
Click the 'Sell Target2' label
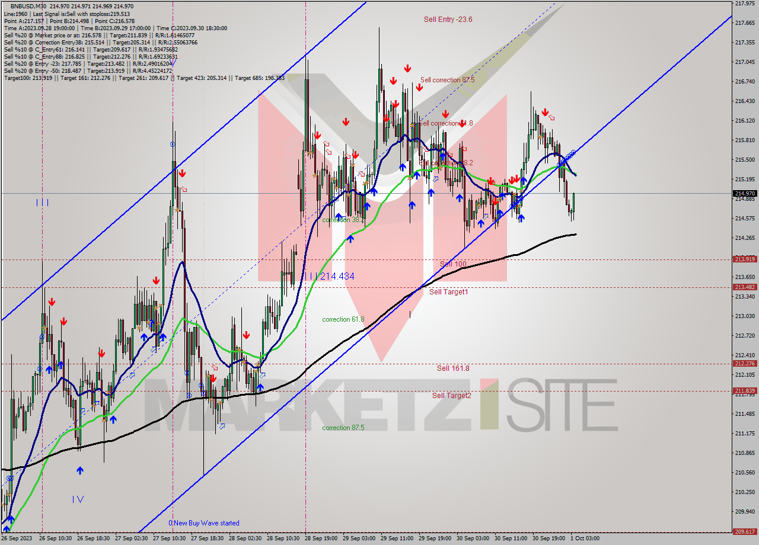451,395
